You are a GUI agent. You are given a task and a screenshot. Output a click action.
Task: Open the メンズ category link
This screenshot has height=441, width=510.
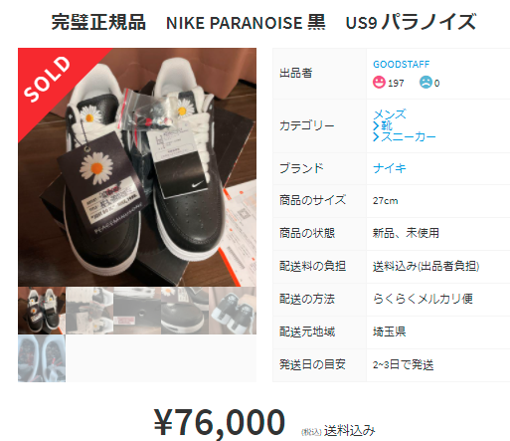[390, 114]
